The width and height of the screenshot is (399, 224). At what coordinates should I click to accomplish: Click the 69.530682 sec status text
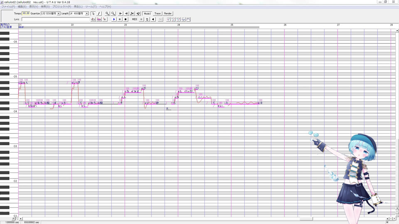[32, 222]
